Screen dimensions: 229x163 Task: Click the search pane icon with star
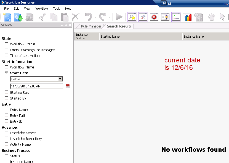click(132, 17)
